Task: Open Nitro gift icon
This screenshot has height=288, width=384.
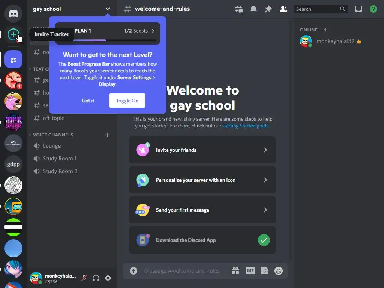Action: [235, 271]
